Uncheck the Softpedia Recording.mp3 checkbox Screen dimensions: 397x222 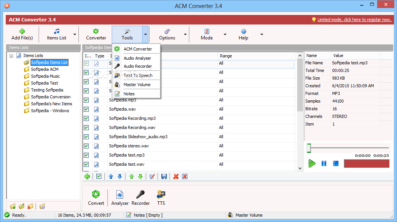click(x=86, y=118)
